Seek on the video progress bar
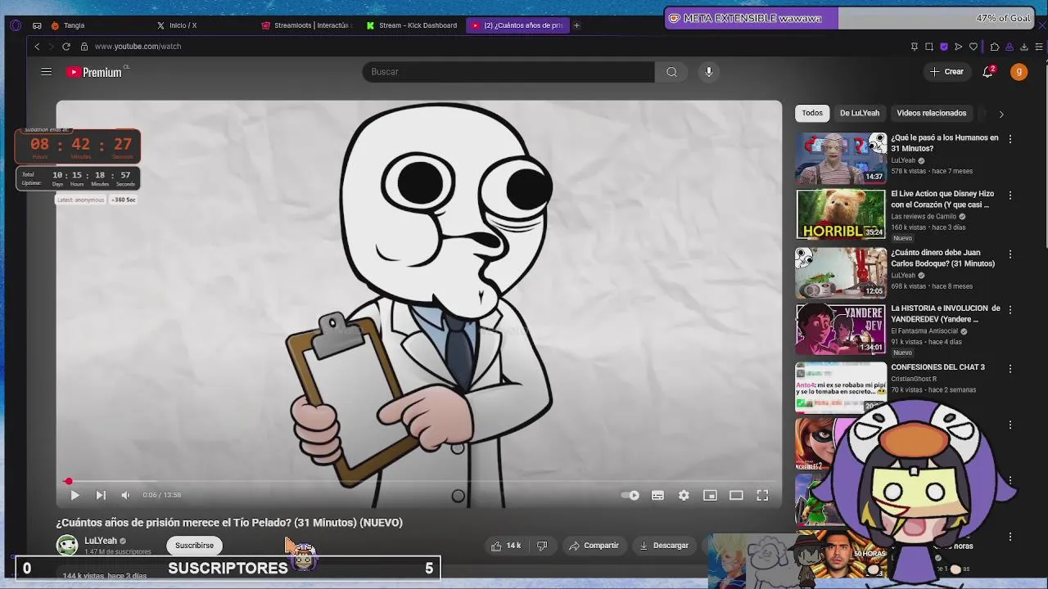This screenshot has width=1048, height=589. 419,482
